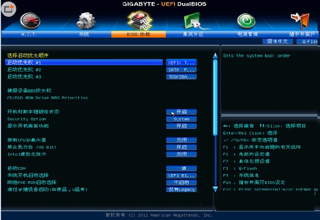
Task: Open the M.I.T. tab
Action: [x=29, y=34]
